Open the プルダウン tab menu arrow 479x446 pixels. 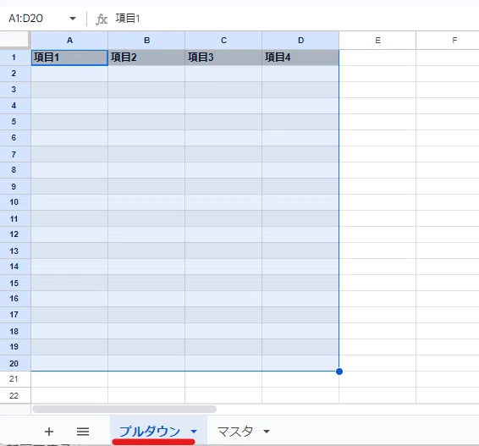(194, 432)
